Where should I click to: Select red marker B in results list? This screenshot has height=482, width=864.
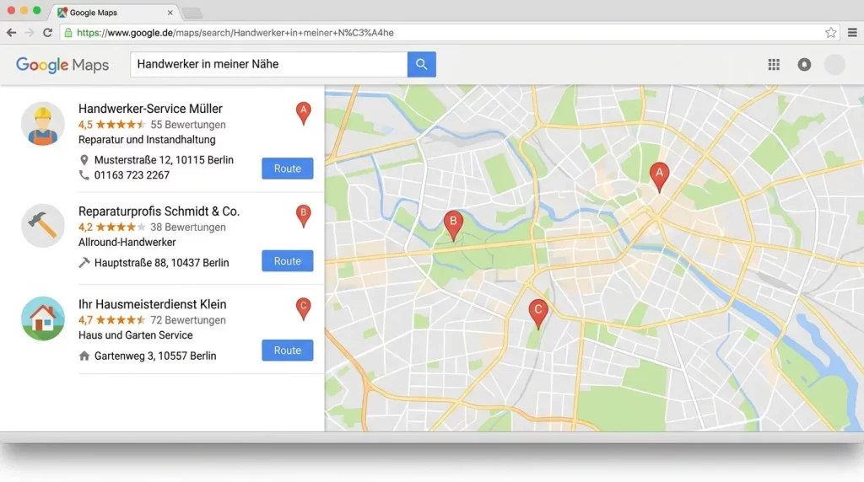pos(303,216)
